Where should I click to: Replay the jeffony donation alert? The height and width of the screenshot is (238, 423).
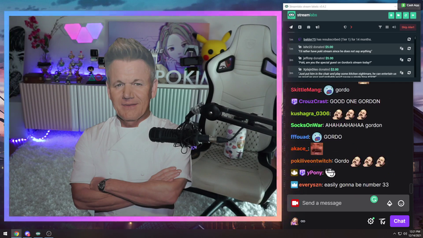point(409,59)
